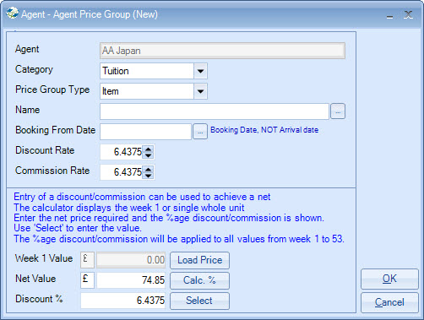Click the Name browse ellipsis button
This screenshot has width=424, height=320.
[338, 111]
